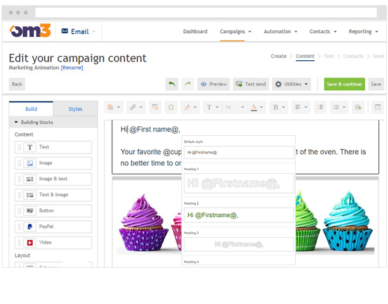The image size is (388, 304).
Task: Select the Text & image building block
Action: pyautogui.click(x=53, y=195)
